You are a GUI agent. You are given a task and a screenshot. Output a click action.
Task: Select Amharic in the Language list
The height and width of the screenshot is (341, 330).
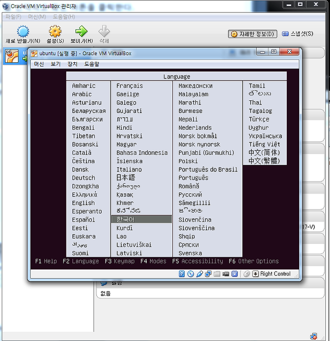83,86
